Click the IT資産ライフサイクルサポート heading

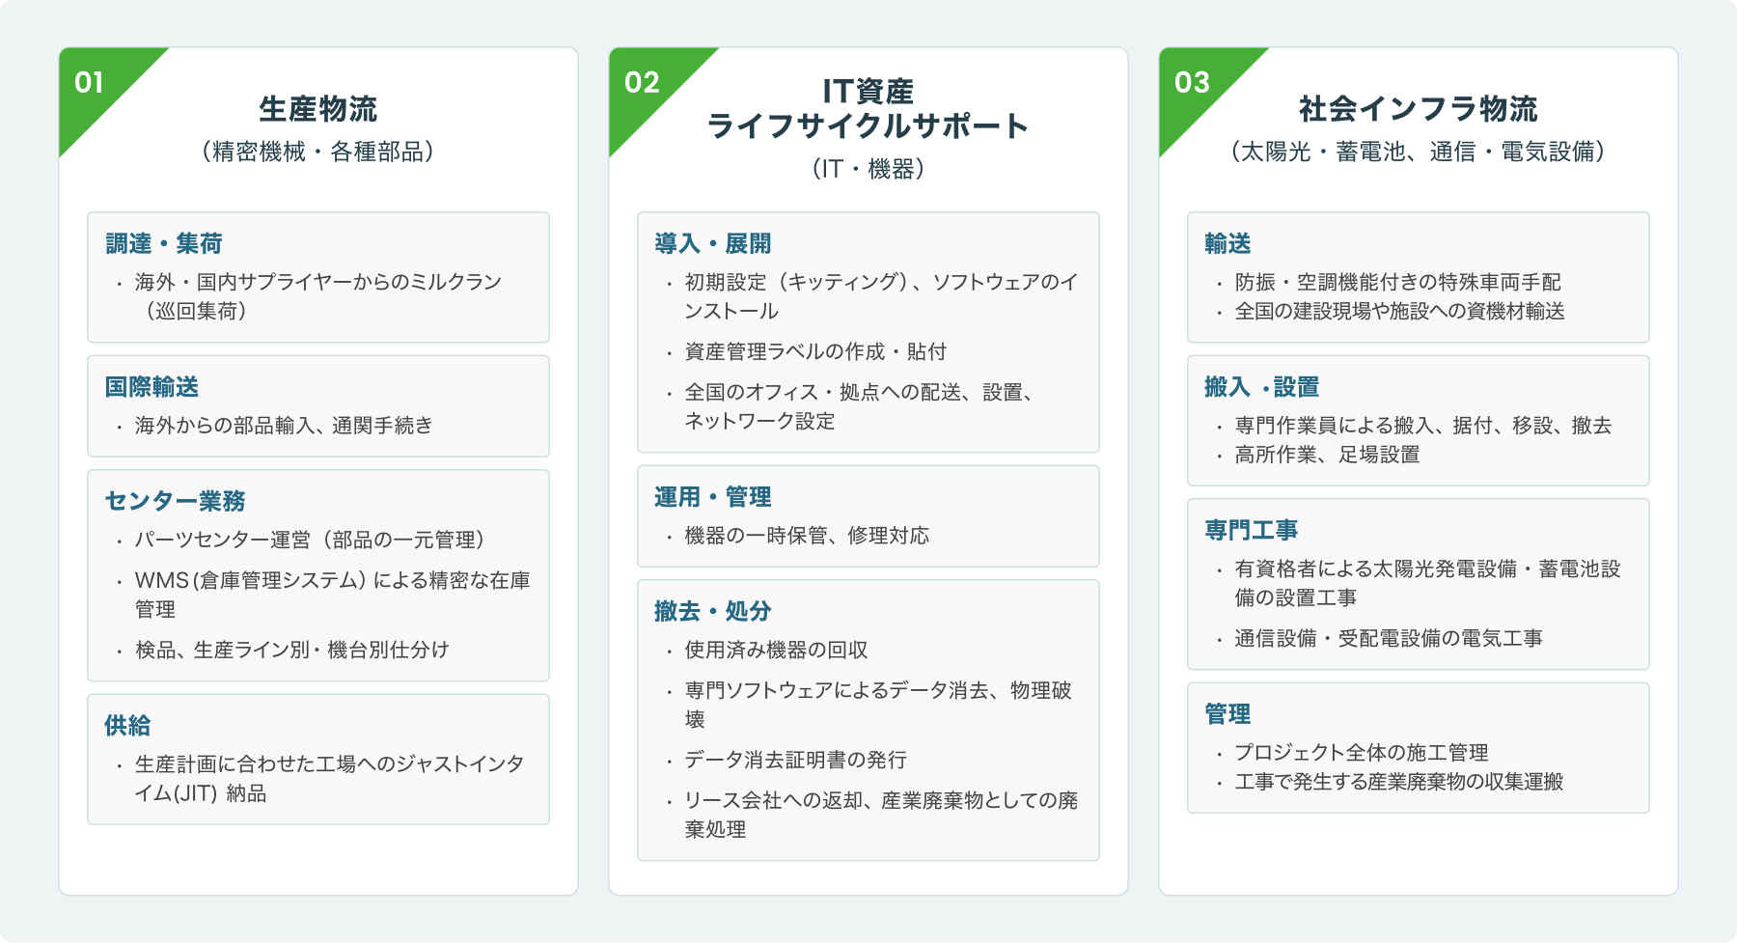(x=868, y=108)
